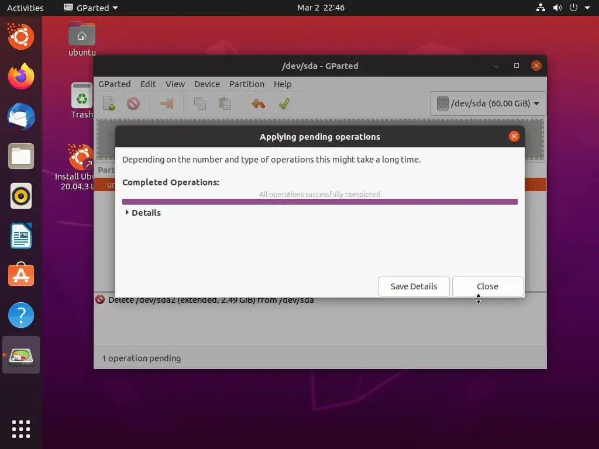Viewport: 599px width, 449px height.
Task: Open the GParted app menu in top bar
Action: click(x=91, y=8)
